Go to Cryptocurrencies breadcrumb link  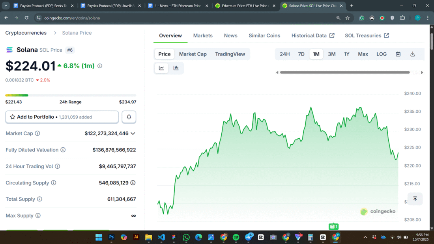click(26, 33)
